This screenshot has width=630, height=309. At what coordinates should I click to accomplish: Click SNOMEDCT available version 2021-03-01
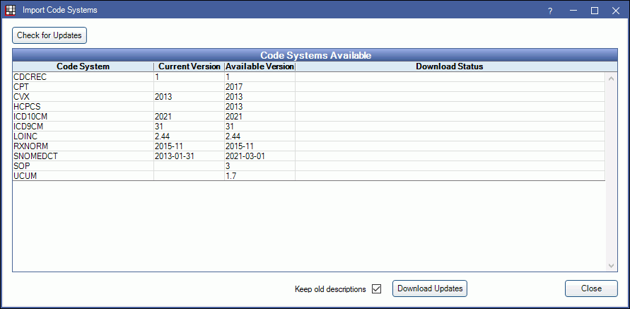pos(245,156)
